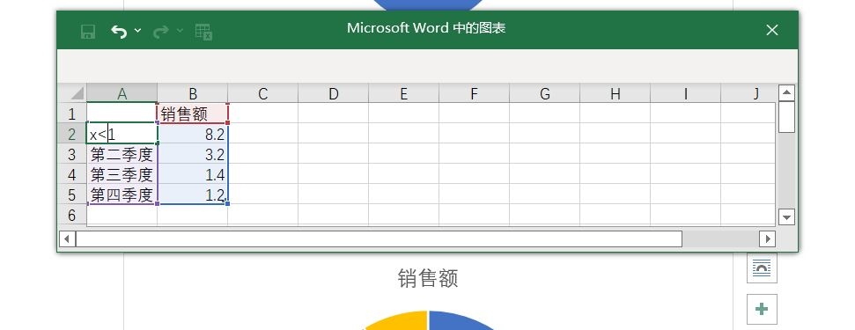Viewport: 855px width, 330px height.
Task: Open Edit Data in Microsoft Excel icon
Action: (x=203, y=31)
